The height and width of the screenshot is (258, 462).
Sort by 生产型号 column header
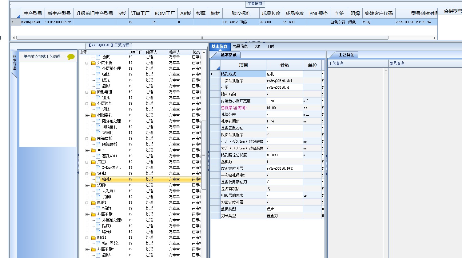coord(33,13)
